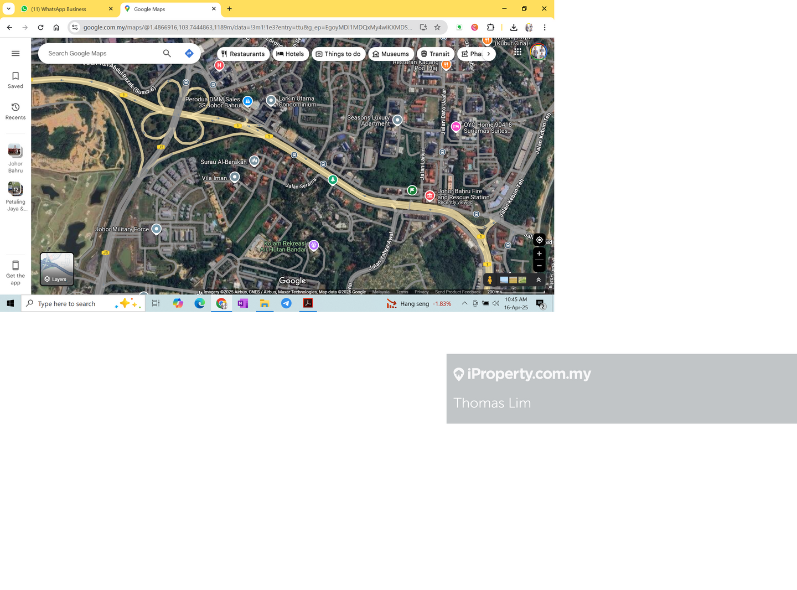Toggle the Layers map view
This screenshot has height=590, width=797.
[x=57, y=269]
